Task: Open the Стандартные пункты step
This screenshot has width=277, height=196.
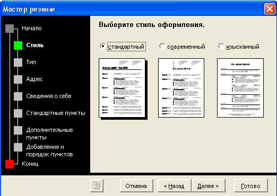Action: (56, 113)
